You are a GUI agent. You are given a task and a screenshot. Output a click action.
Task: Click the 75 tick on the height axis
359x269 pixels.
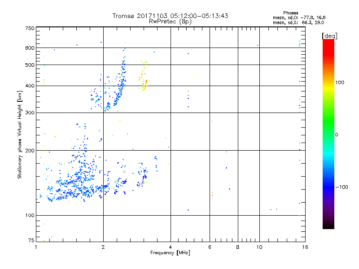pyautogui.click(x=31, y=241)
